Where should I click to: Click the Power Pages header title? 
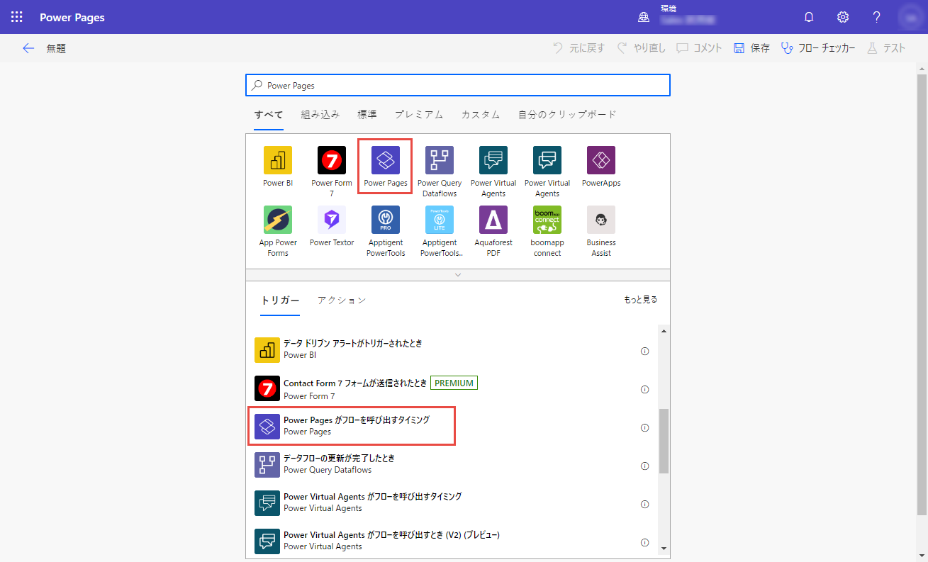(72, 17)
